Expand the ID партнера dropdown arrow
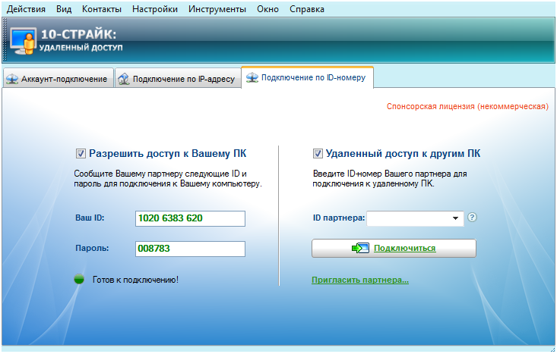Screen dimensions: 557x354 [x=455, y=218]
